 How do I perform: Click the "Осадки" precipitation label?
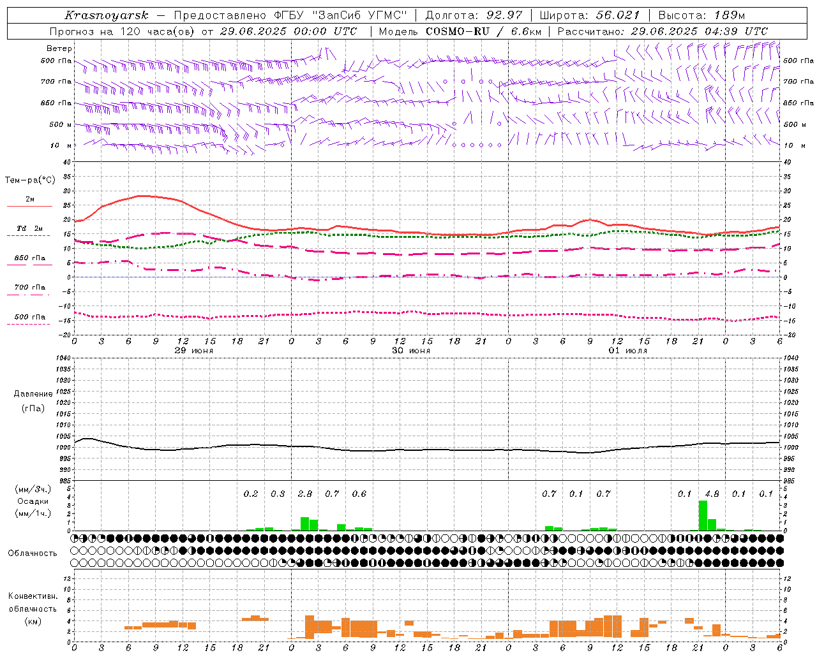click(33, 501)
